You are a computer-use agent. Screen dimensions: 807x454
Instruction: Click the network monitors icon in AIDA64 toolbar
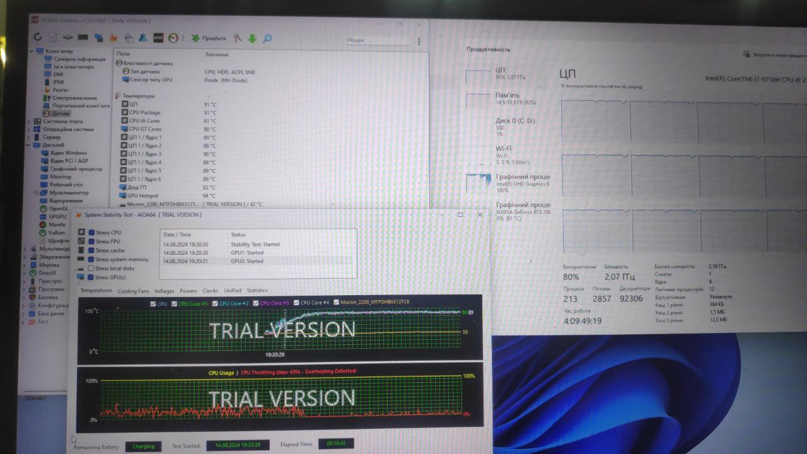(98, 38)
